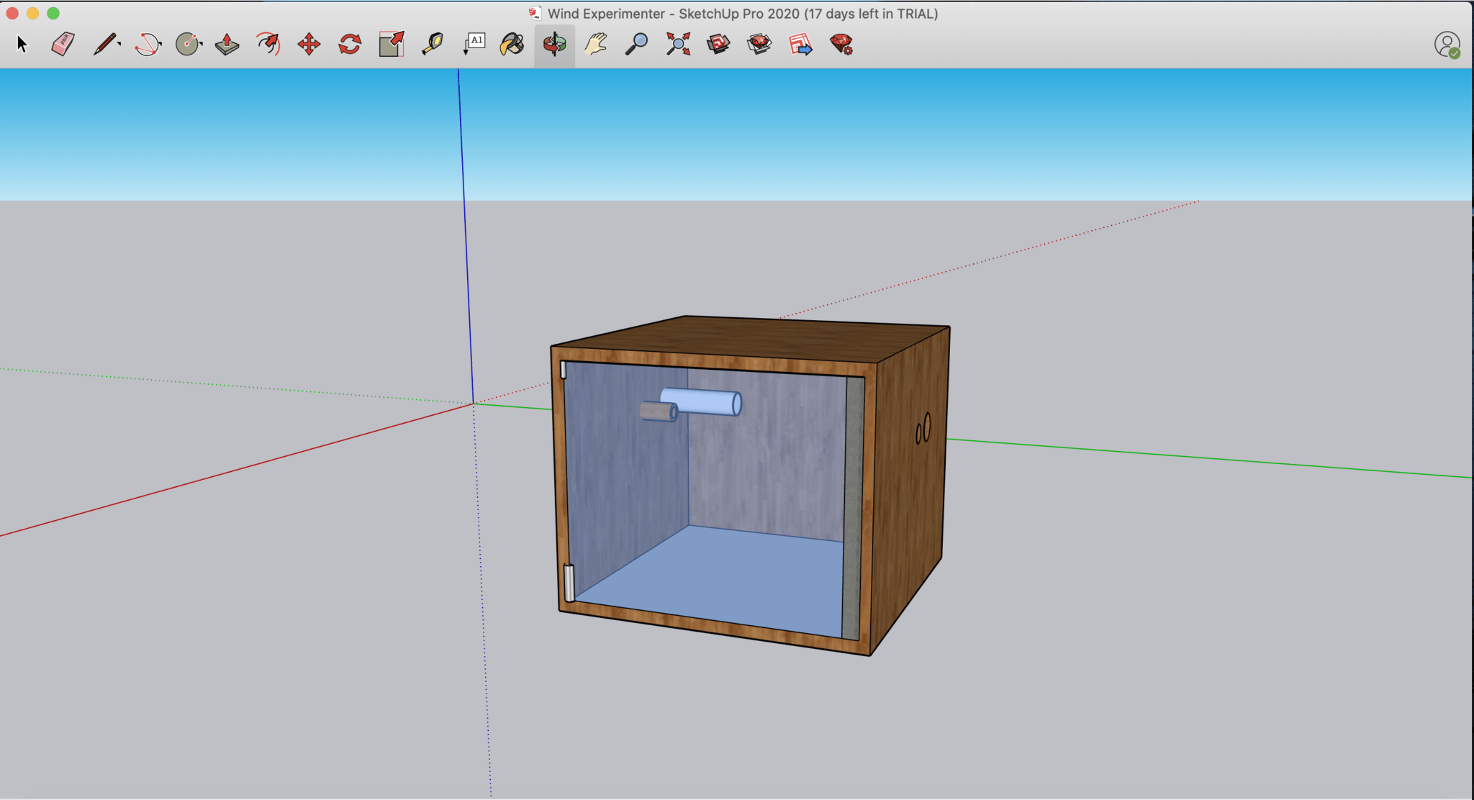Screen dimensions: 1474x800
Task: Click Send to LayOut icon
Action: 800,45
